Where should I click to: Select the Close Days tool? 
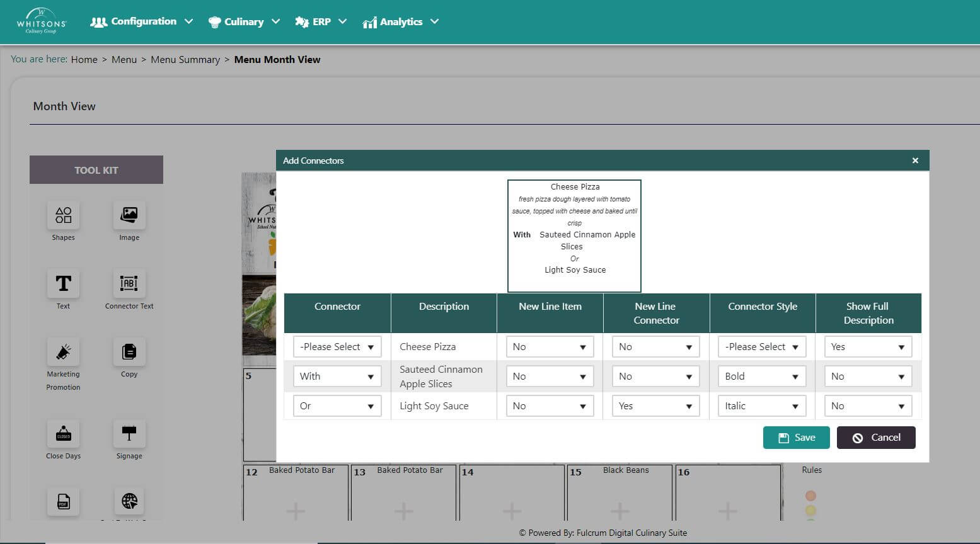pyautogui.click(x=63, y=434)
